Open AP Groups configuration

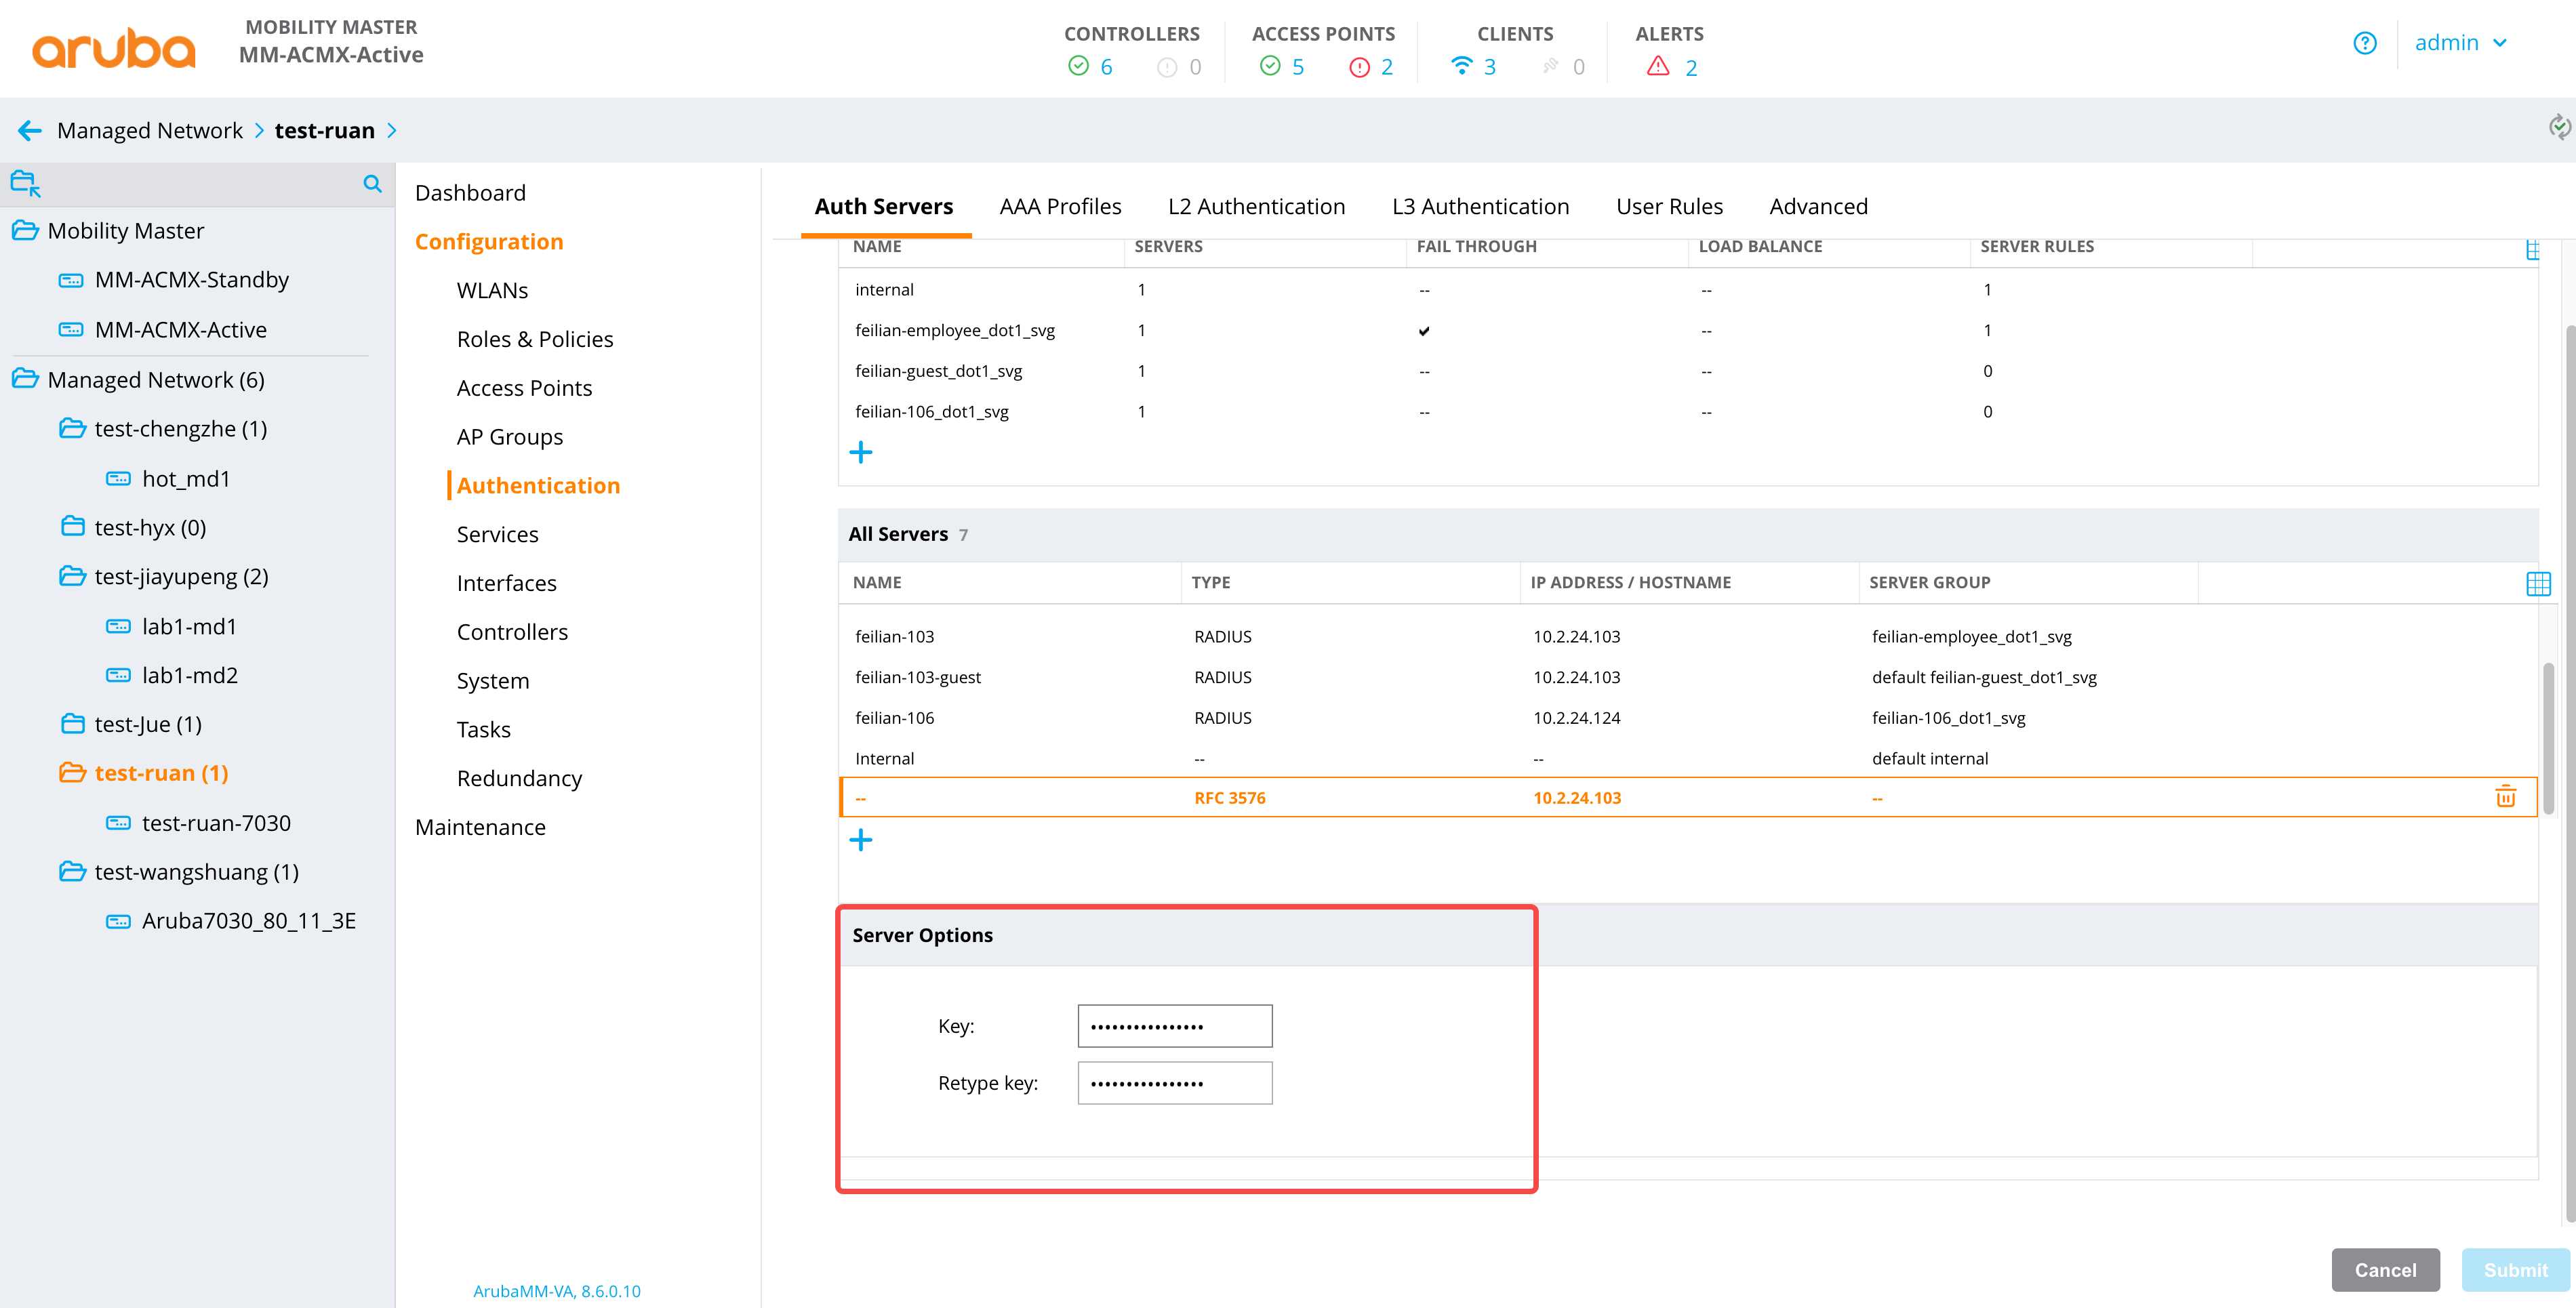click(x=510, y=437)
